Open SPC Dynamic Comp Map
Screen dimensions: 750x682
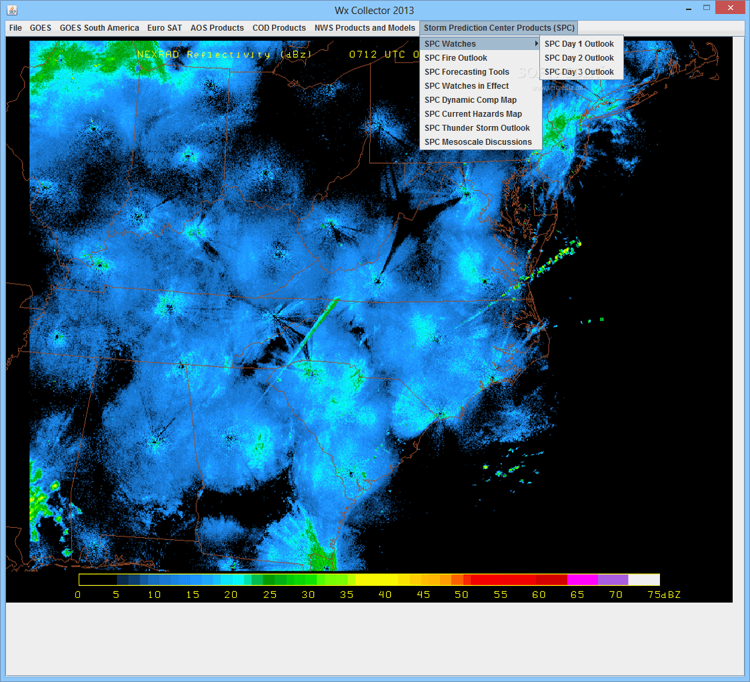(480, 100)
